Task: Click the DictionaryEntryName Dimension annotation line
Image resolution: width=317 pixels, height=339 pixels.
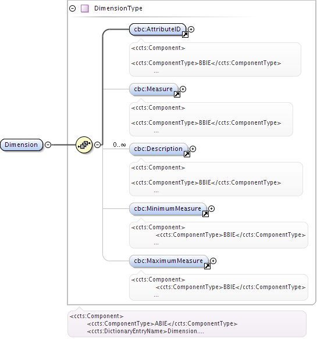Action: point(145,331)
